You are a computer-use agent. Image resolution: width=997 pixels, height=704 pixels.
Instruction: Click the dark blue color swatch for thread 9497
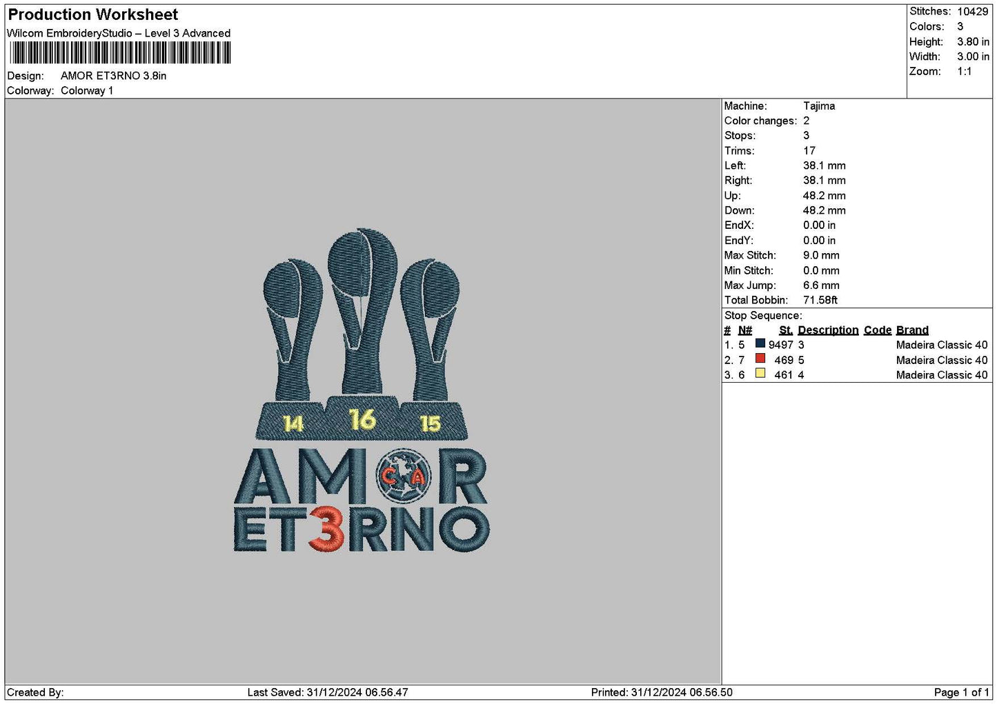[x=760, y=343]
